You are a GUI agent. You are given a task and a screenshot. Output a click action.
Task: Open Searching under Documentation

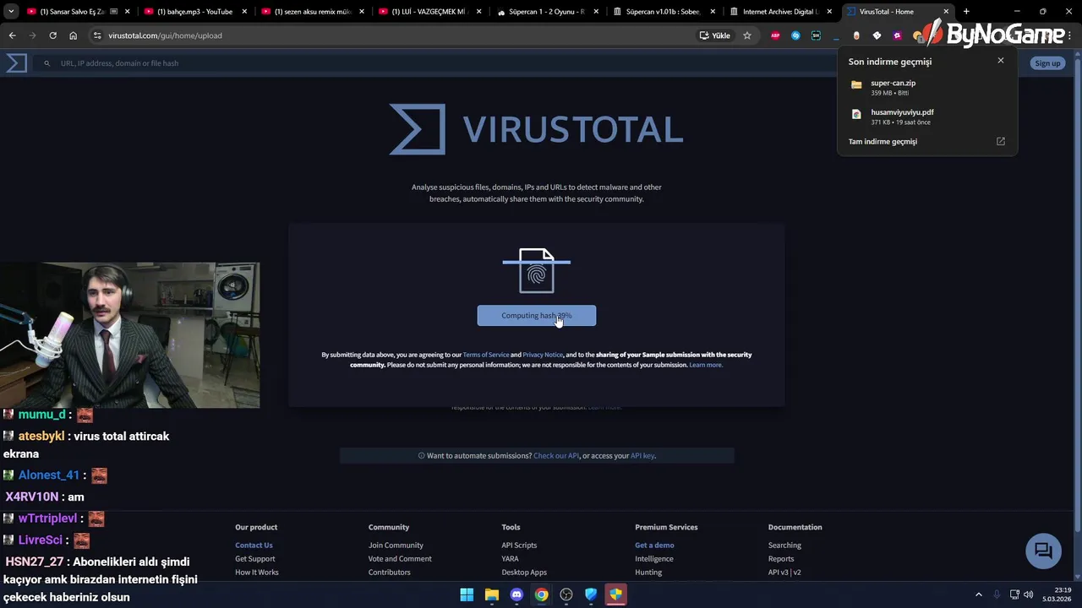click(x=784, y=546)
